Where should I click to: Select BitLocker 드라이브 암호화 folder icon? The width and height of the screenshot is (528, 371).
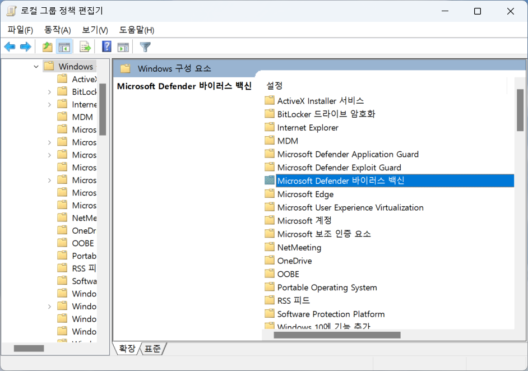270,113
